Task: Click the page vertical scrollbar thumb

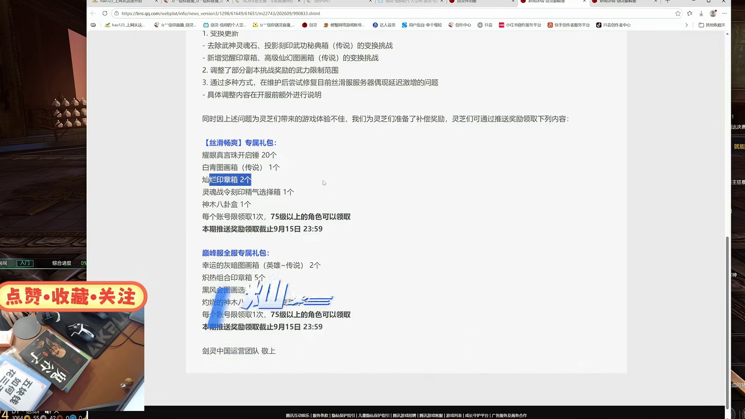Action: pos(727,322)
